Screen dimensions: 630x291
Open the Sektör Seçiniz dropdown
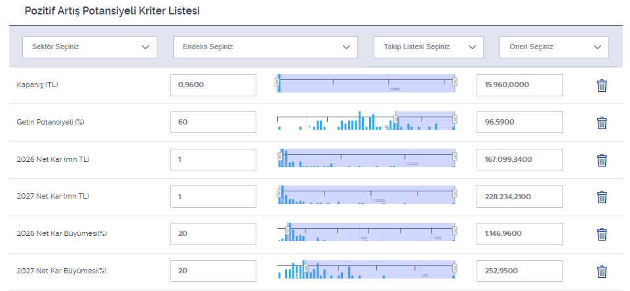[x=90, y=47]
